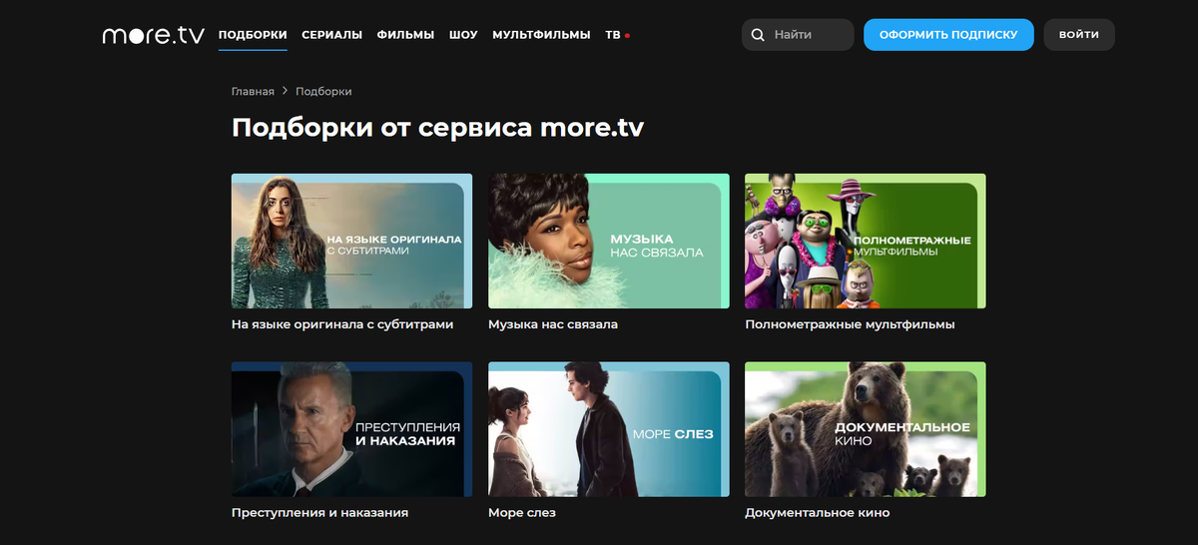
Task: Go back via Главная breadcrumb link
Action: click(x=253, y=91)
